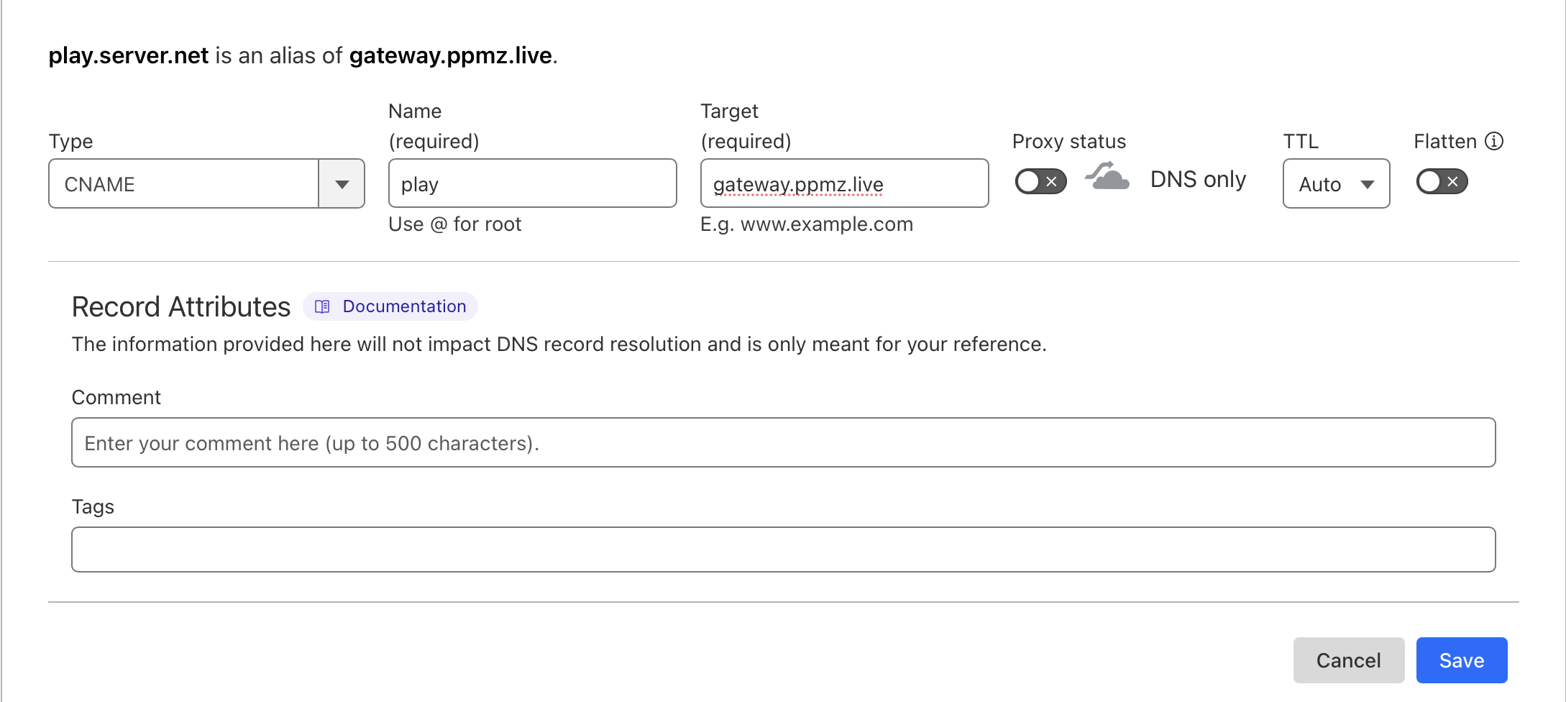The height and width of the screenshot is (702, 1566).
Task: Open the TTL Auto dropdown
Action: click(1336, 184)
